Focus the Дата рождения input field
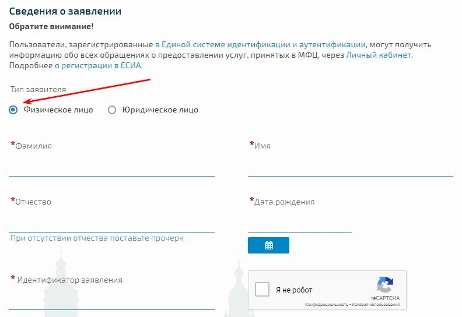462x317 pixels. click(300, 223)
